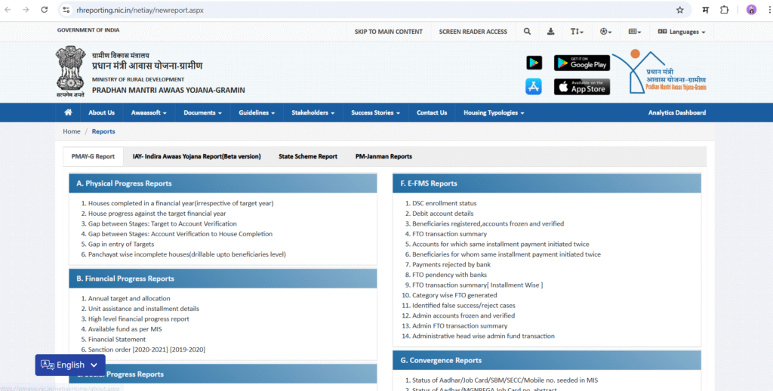Select the PMAY-G Report tab
Screen dimensions: 773x391
(x=93, y=156)
